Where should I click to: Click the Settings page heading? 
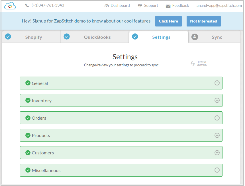tap(125, 57)
